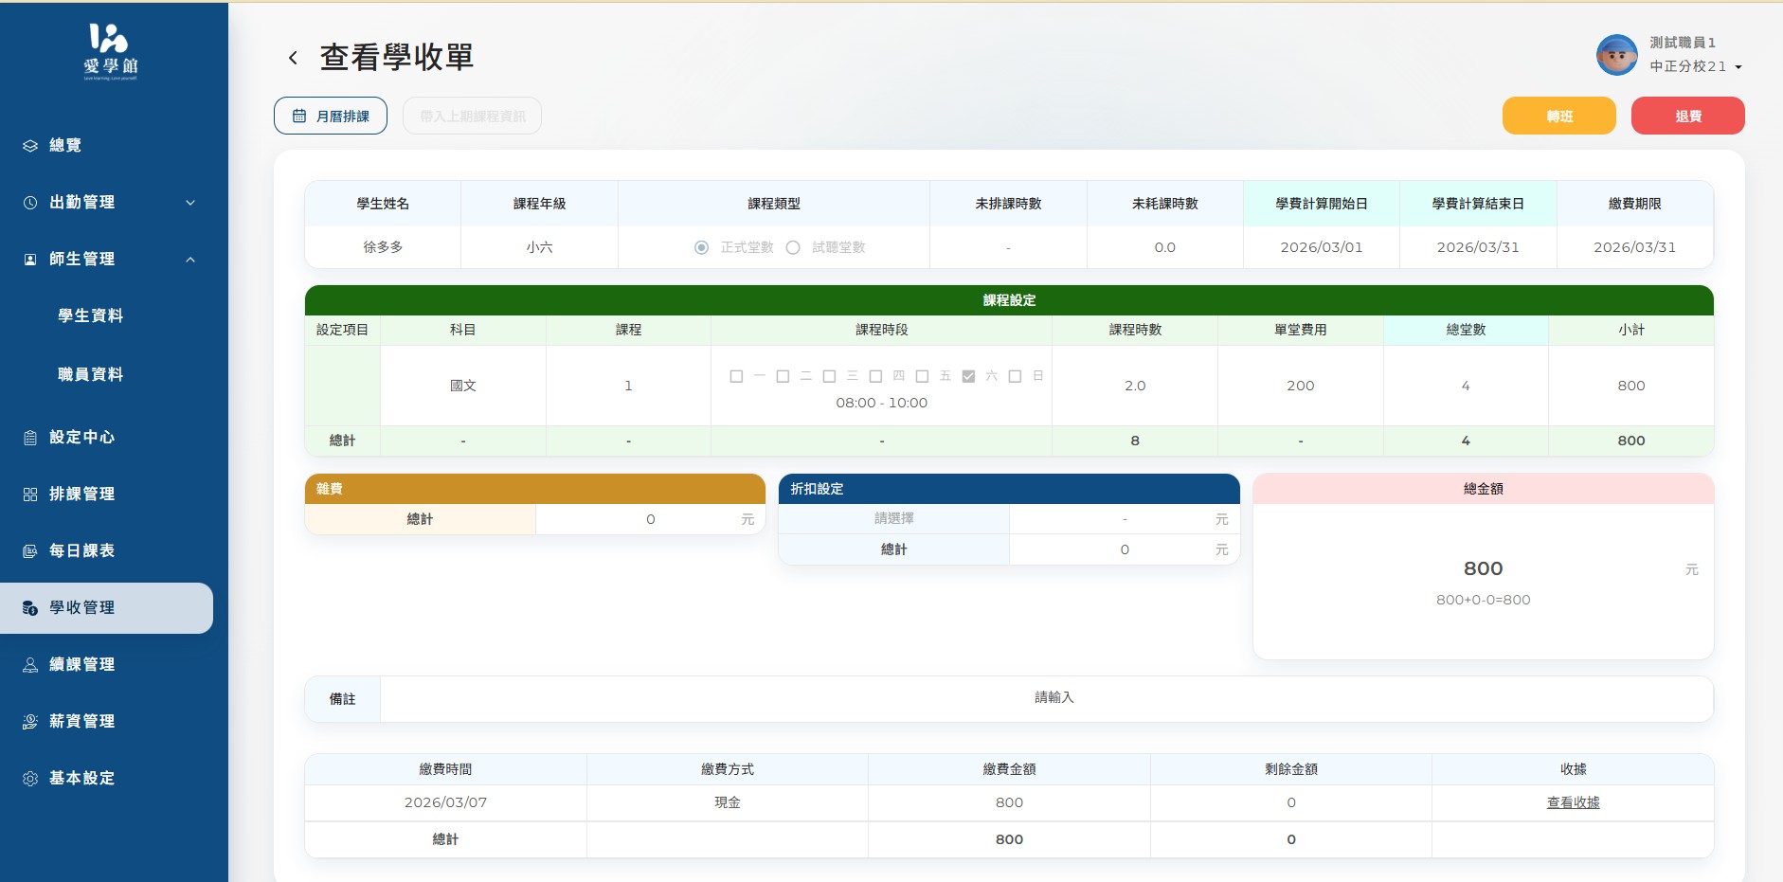Click the 學收管理 coin icon
Screen dimensions: 1783x882
point(30,607)
